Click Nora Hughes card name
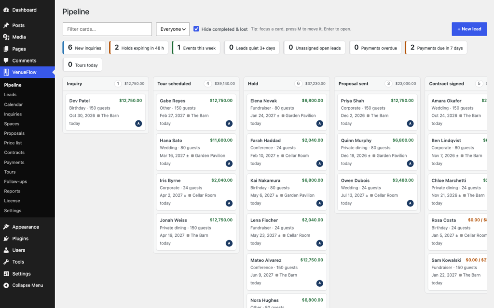This screenshot has height=308, width=494. [x=264, y=300]
